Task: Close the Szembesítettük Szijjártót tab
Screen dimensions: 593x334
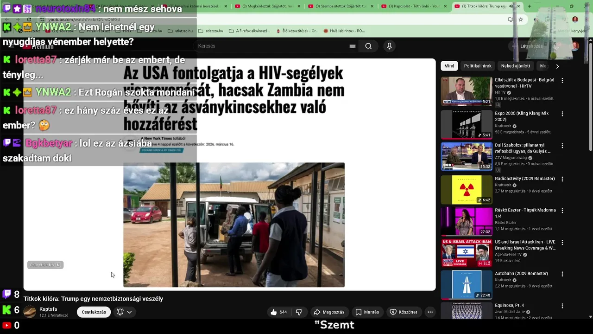Action: (372, 6)
